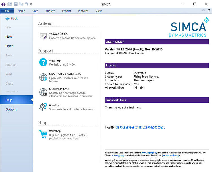This screenshot has width=212, height=172.
Task: Open View help question mark icon
Action: 43,62
